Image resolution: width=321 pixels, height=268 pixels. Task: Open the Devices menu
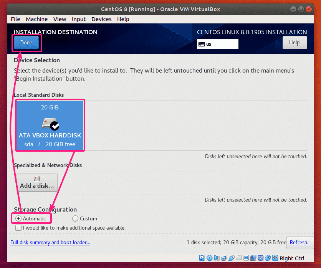coord(101,19)
